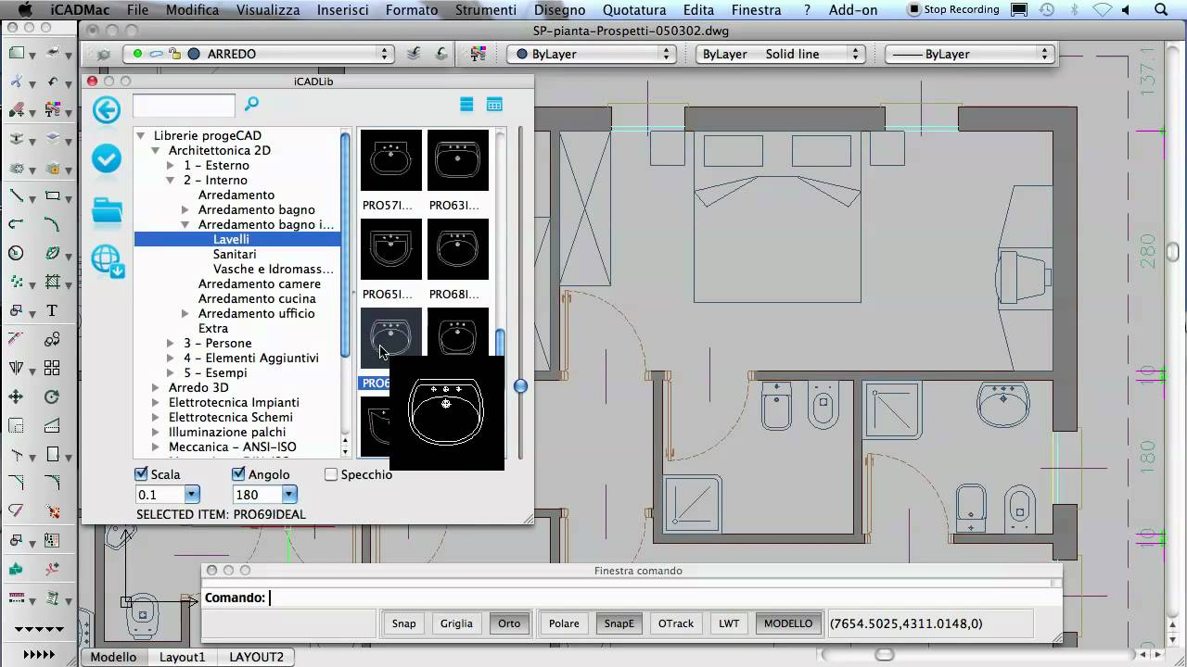Enable the Specchio checkbox
The image size is (1187, 667).
[331, 474]
